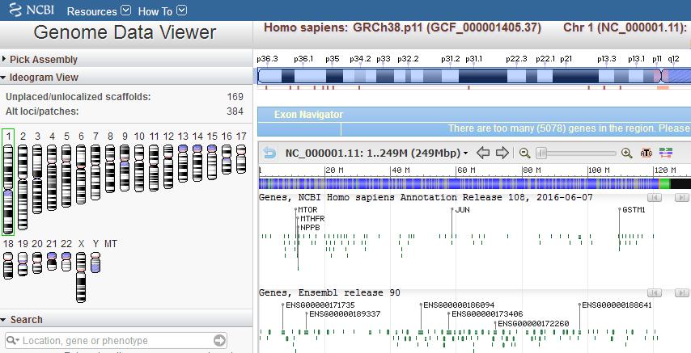Select chromosome 15 ideogram

212,162
